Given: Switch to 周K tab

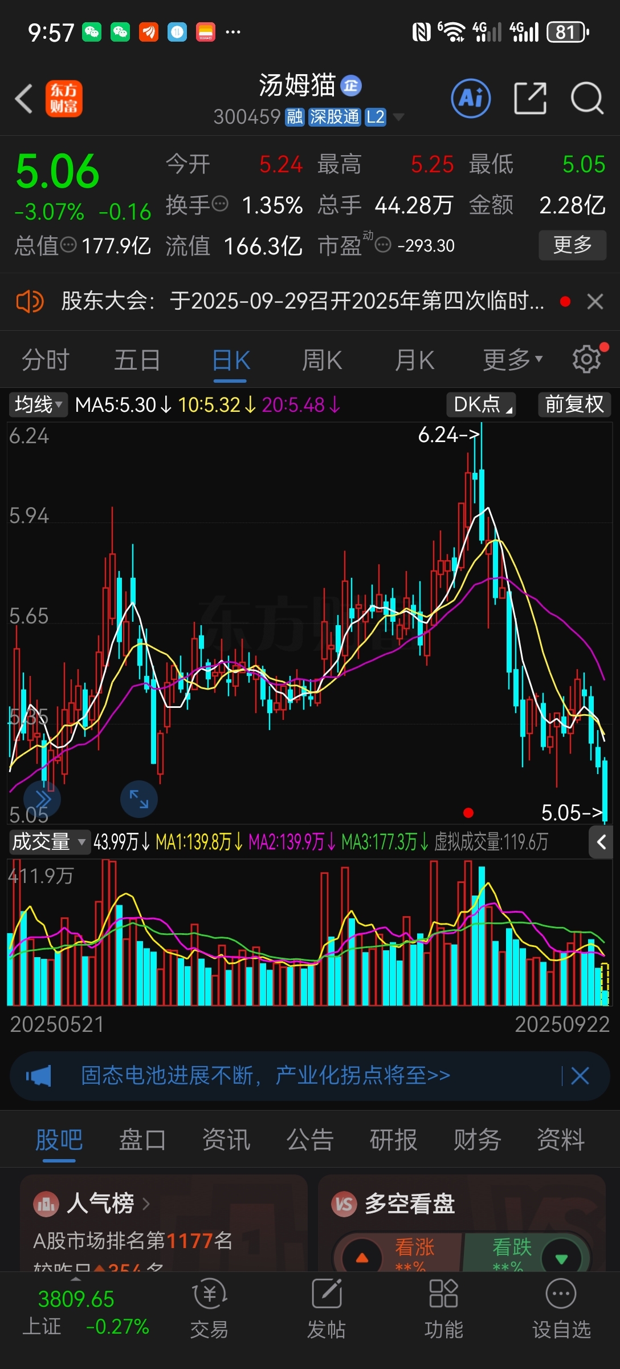Looking at the screenshot, I should click(323, 360).
